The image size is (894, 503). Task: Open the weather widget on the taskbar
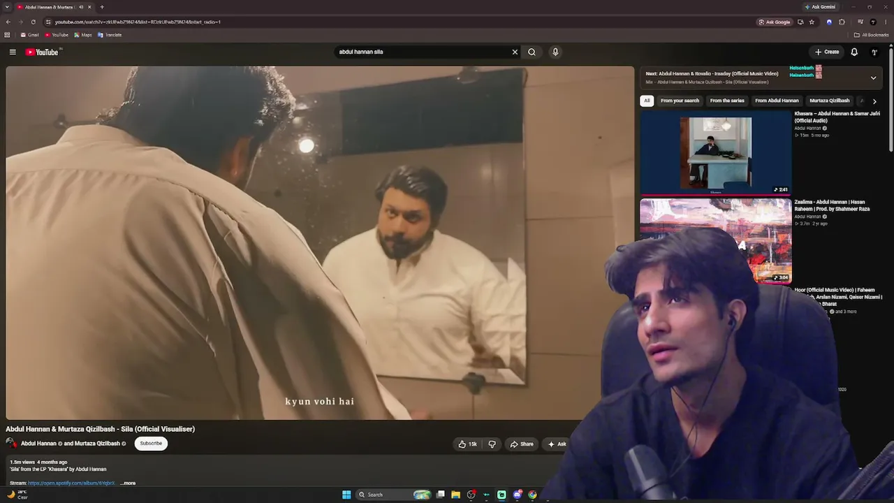pos(17,495)
